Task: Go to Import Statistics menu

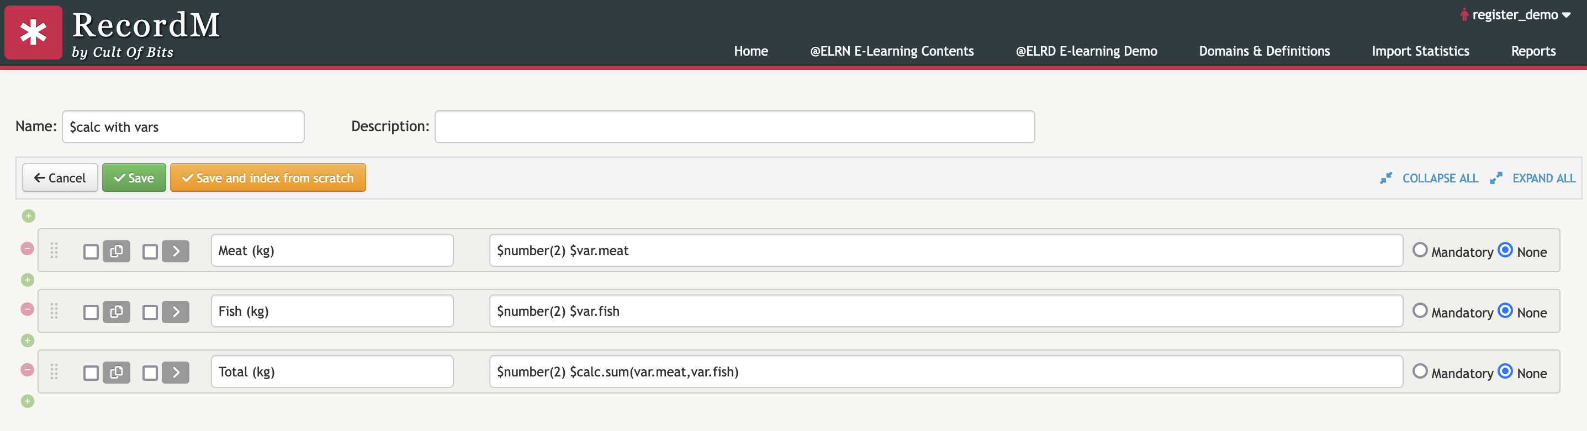Action: [1420, 51]
